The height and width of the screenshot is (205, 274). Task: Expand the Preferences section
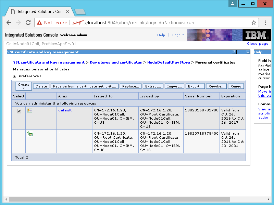click(x=15, y=76)
